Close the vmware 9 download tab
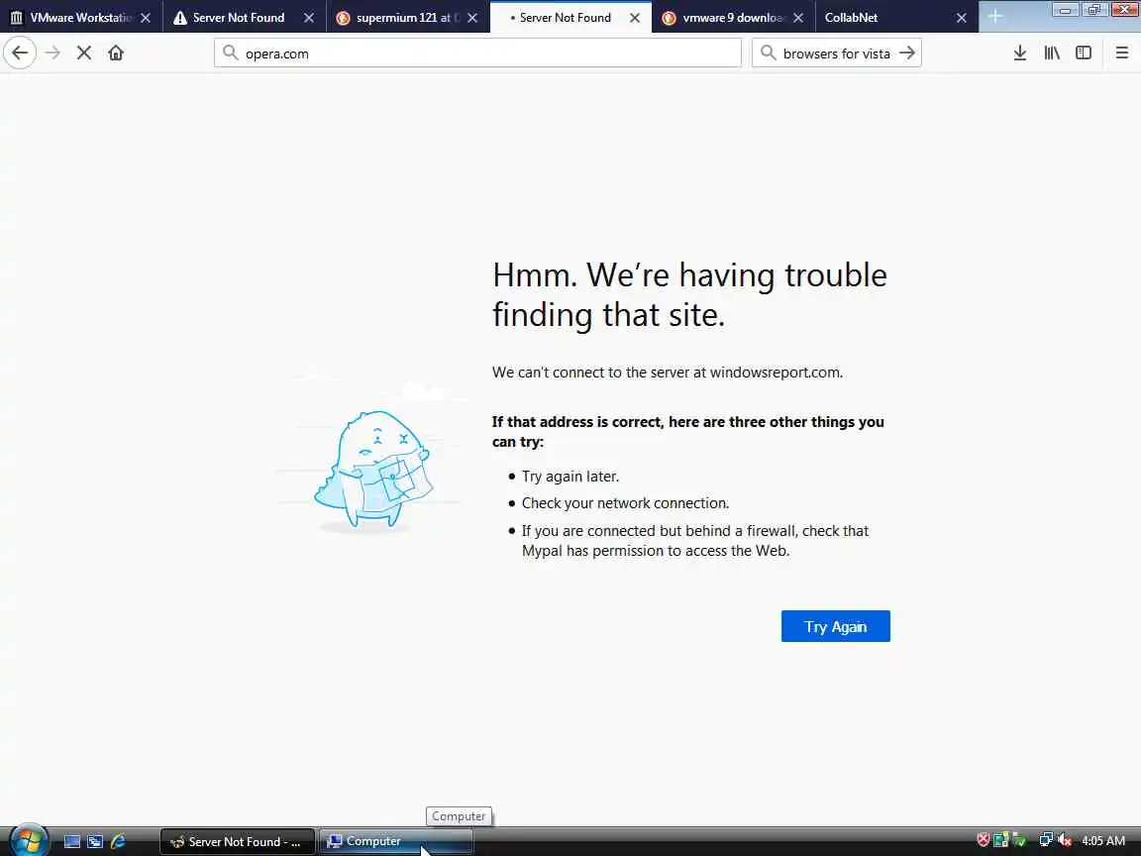1141x856 pixels. (x=798, y=18)
